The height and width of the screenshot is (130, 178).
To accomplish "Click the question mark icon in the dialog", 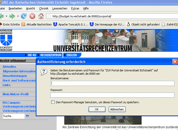I will (x=44, y=72).
